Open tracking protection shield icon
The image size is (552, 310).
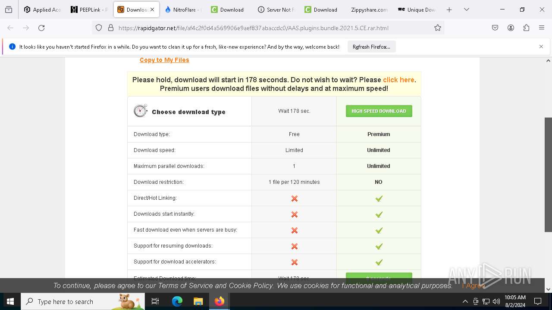pos(99,28)
